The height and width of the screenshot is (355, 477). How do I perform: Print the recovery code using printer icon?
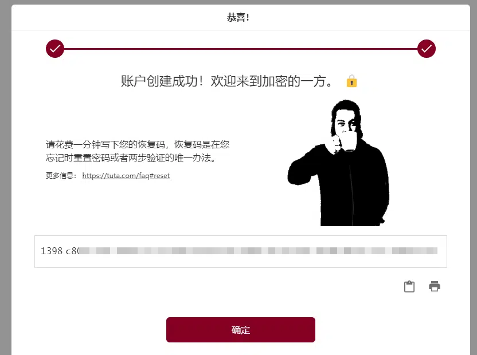pos(435,286)
